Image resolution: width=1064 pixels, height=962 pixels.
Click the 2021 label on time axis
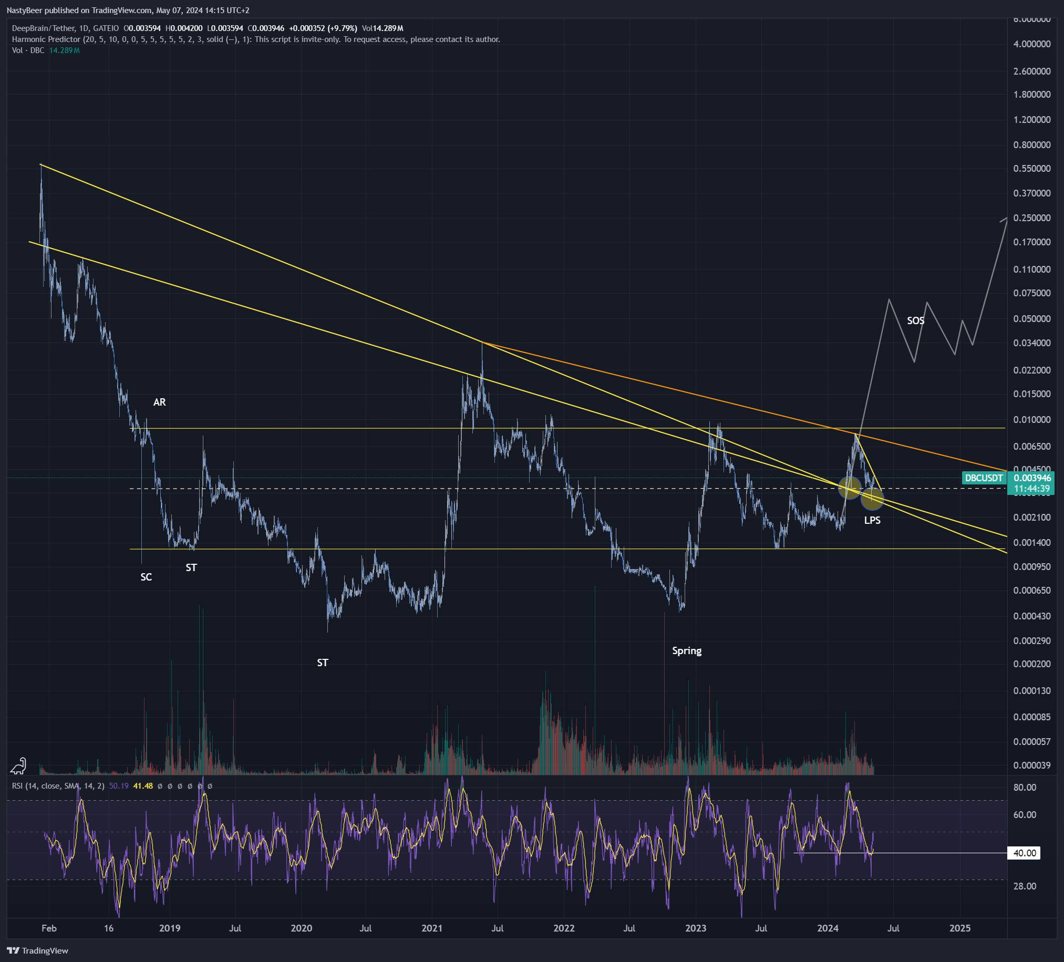coord(432,928)
